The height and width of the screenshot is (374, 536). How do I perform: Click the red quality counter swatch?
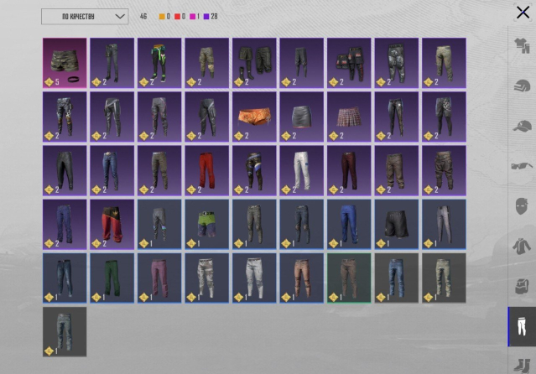click(178, 17)
